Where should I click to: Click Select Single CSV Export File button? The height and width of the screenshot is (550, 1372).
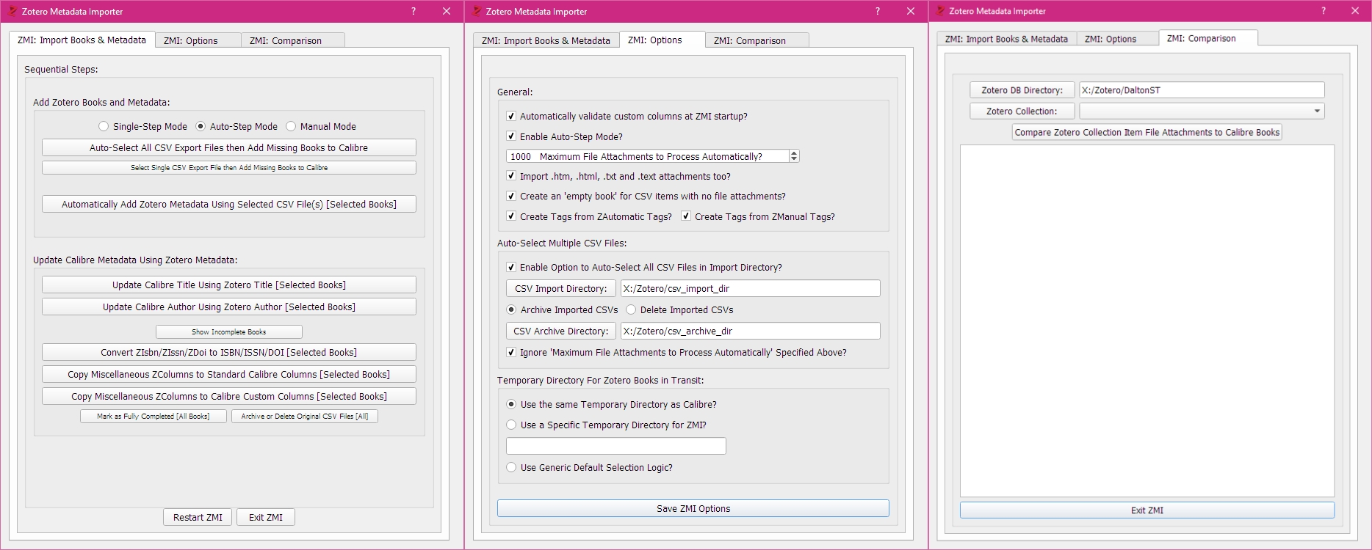pos(229,168)
